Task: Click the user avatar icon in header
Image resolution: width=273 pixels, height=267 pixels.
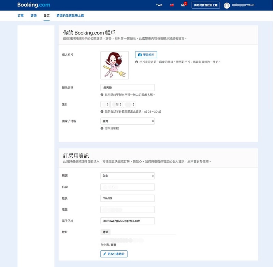Action: [x=227, y=5]
